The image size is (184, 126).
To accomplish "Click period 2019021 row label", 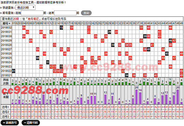I will click(x=6, y=75).
